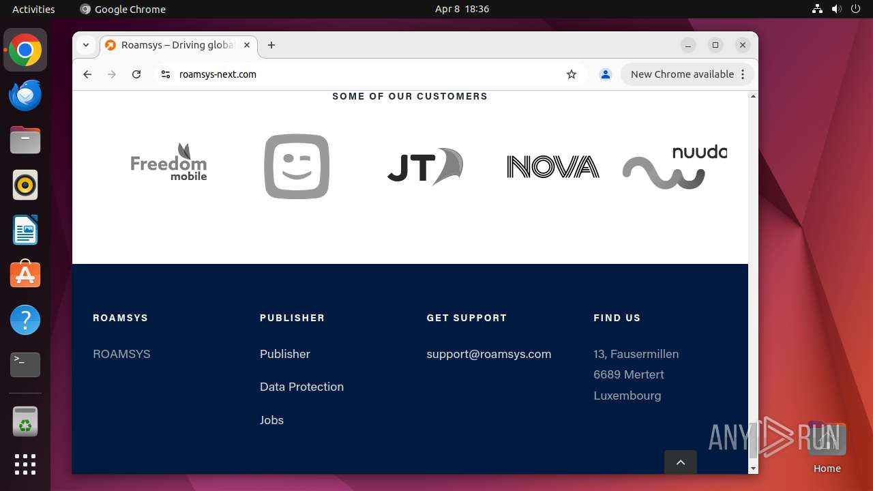The width and height of the screenshot is (873, 491).
Task: Bookmark this page with star icon
Action: pyautogui.click(x=572, y=74)
